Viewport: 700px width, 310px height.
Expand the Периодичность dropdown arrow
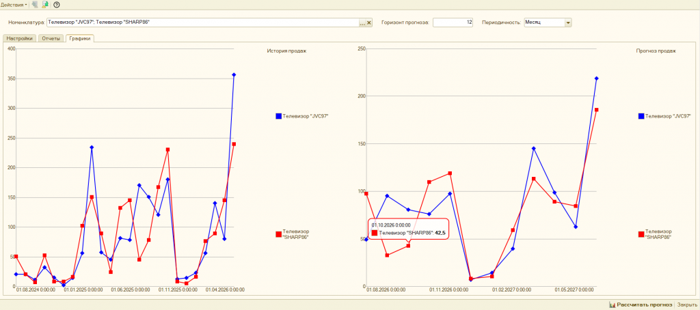pyautogui.click(x=568, y=23)
